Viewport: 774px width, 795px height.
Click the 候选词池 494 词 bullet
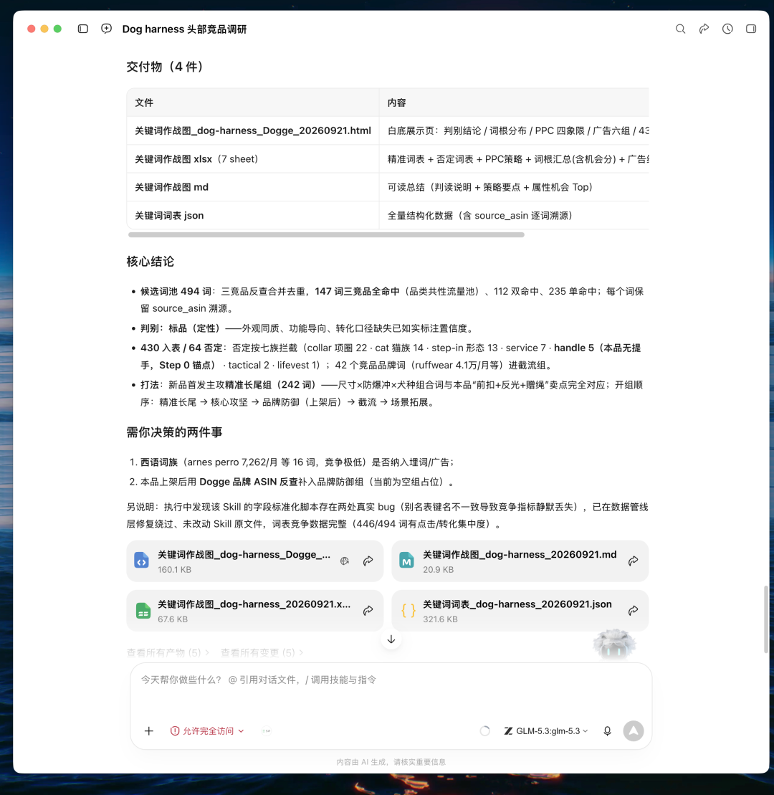click(x=392, y=300)
